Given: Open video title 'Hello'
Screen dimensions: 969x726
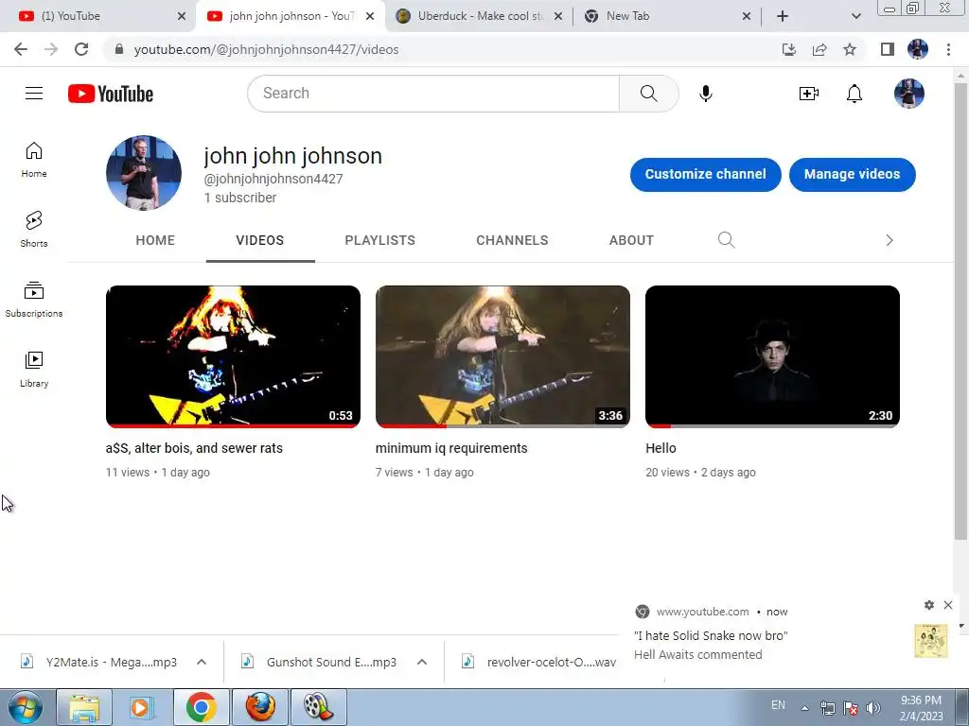Looking at the screenshot, I should pos(661,448).
